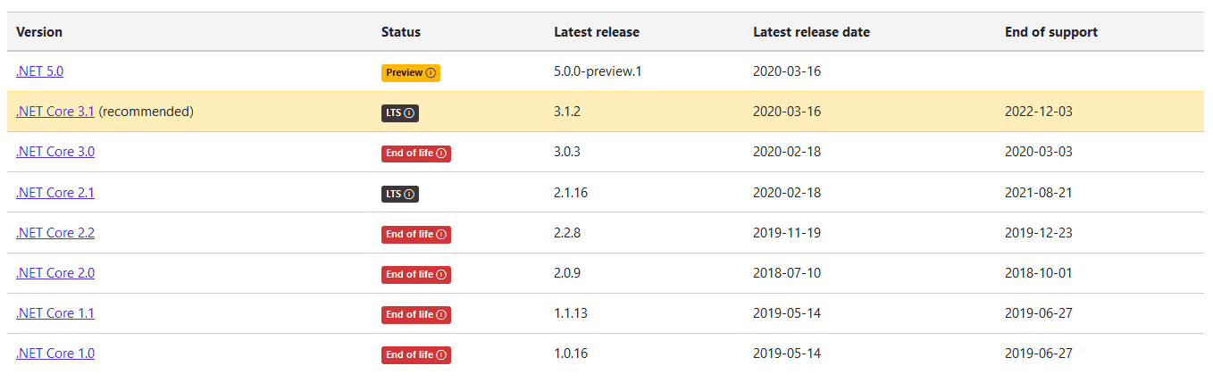Click info icon in .NET Core 3.0 End of life badge
Image resolution: width=1213 pixels, height=391 pixels.
point(441,154)
